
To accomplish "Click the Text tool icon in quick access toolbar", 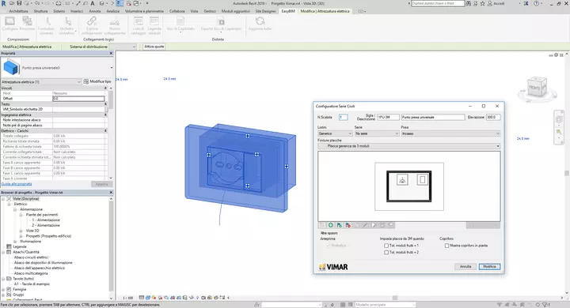I will click(93, 3).
